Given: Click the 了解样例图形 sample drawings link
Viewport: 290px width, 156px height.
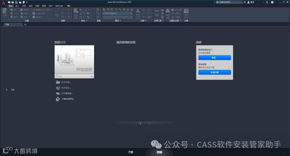Looking at the screenshot, I should 65,99.
